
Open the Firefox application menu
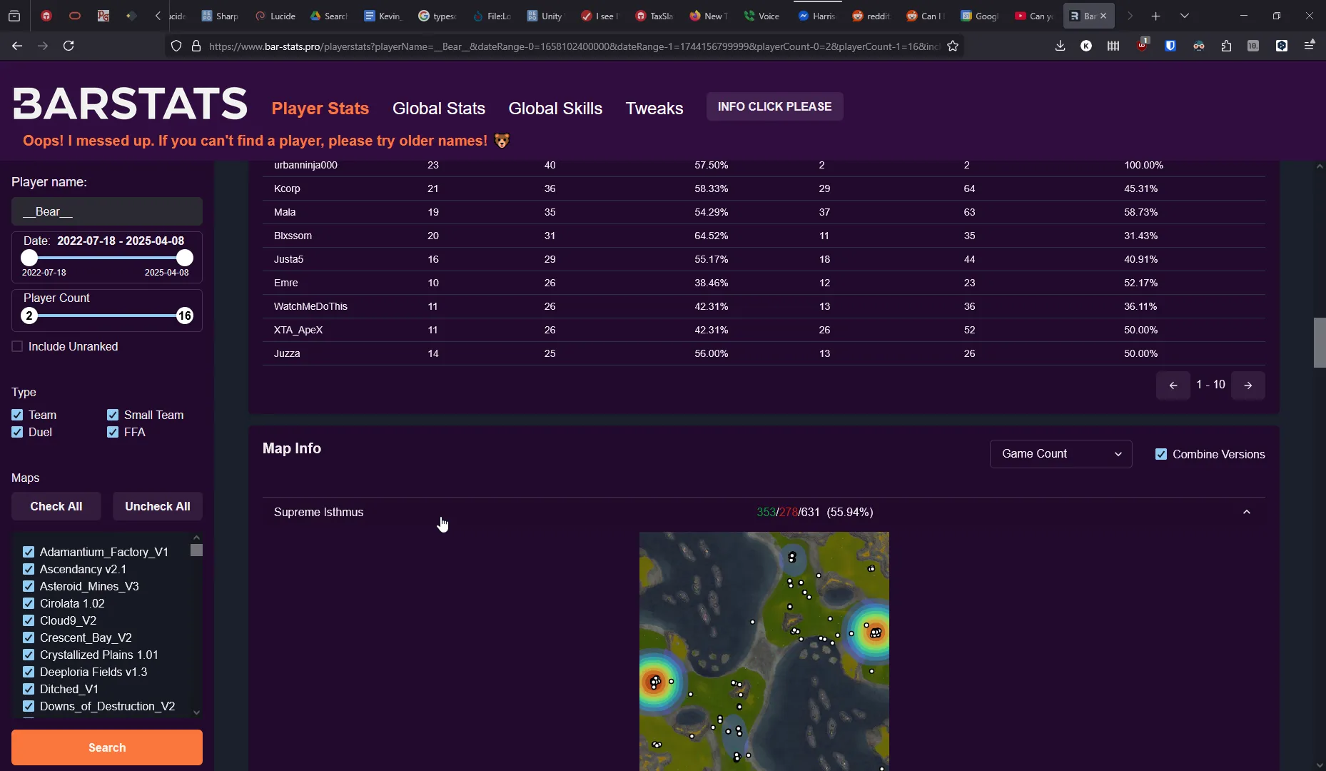1309,46
